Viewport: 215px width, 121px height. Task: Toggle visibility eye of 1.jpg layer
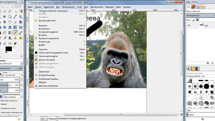189,26
